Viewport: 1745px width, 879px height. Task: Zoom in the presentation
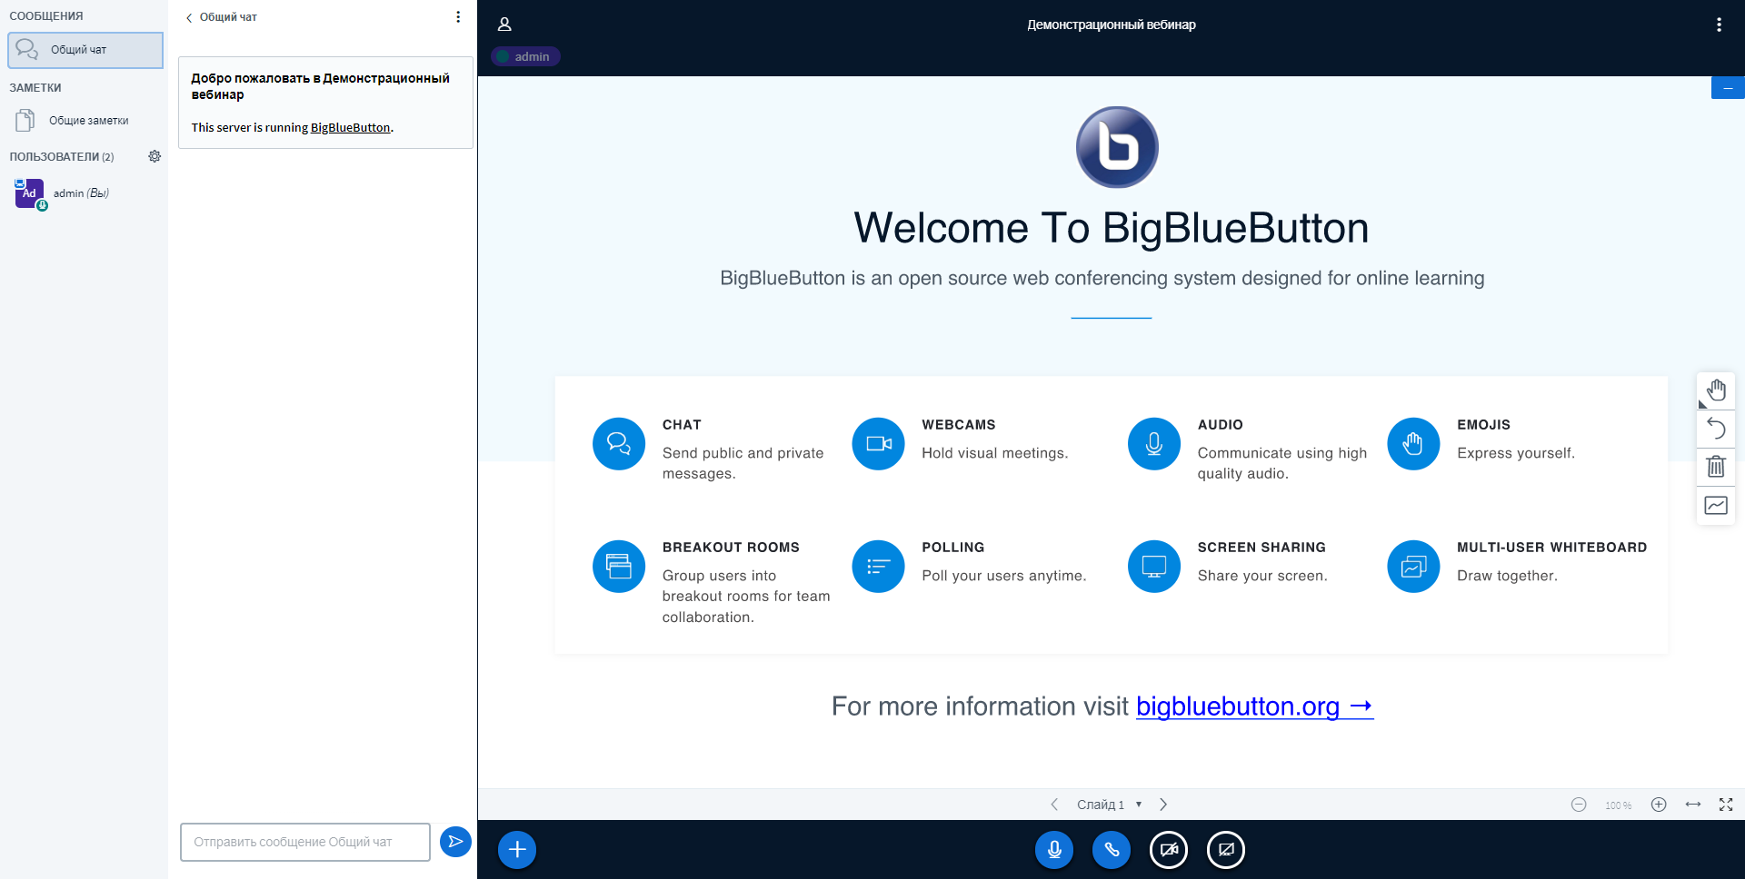1659,805
